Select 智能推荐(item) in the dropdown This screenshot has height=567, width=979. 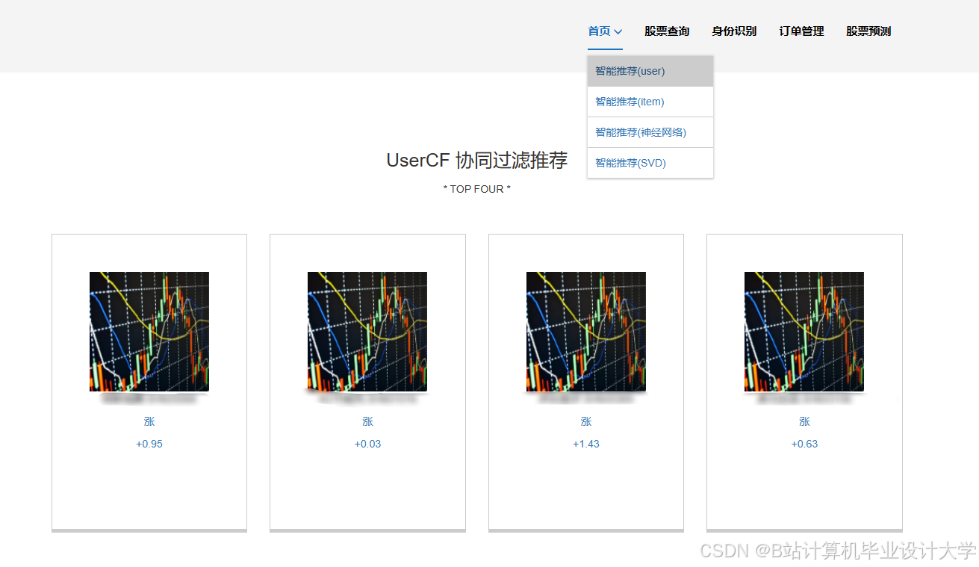click(x=630, y=101)
